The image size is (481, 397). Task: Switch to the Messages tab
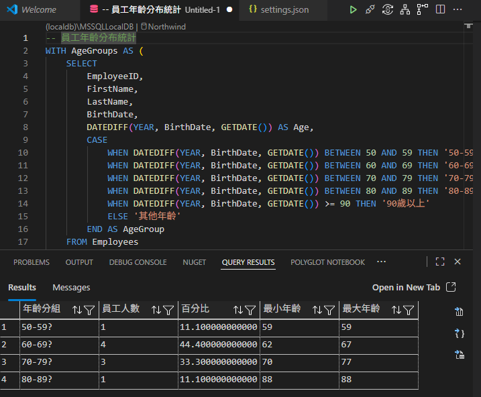tap(71, 287)
